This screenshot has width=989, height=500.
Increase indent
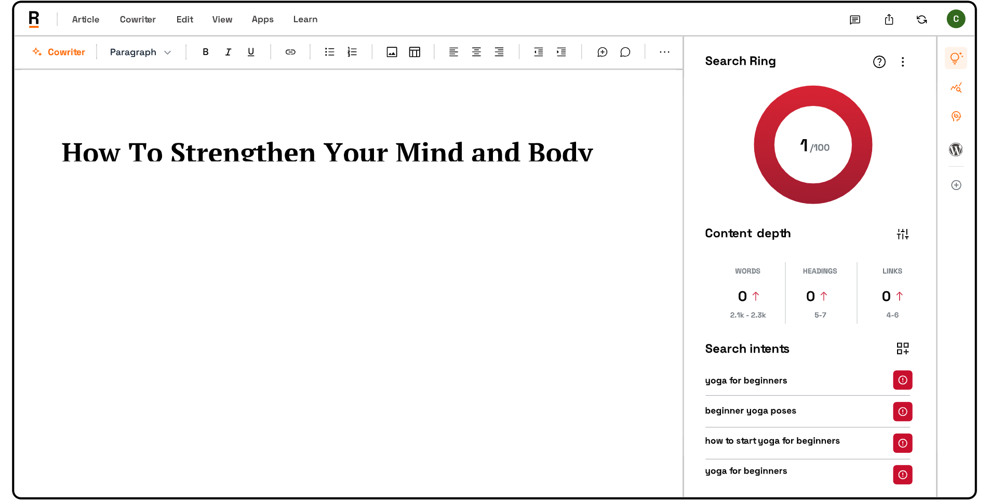pos(562,52)
